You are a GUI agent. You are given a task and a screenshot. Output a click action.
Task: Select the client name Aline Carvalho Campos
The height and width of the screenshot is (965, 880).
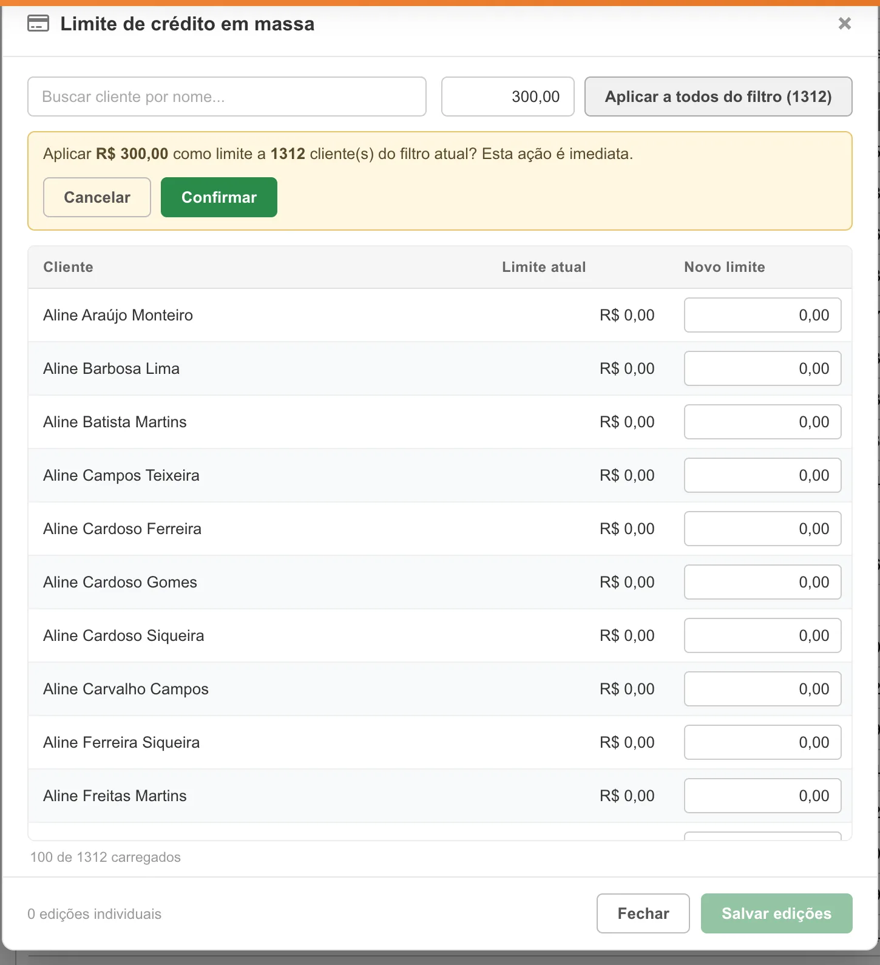[126, 689]
